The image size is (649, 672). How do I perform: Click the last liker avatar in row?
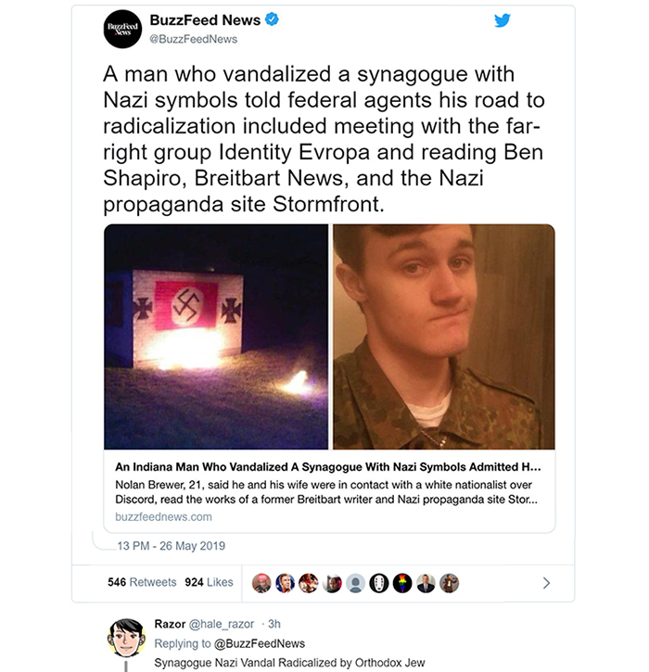coord(449,583)
